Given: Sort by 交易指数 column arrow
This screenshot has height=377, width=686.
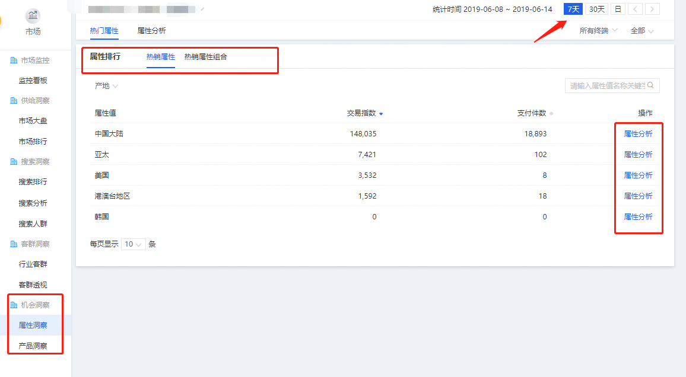Looking at the screenshot, I should [x=381, y=114].
